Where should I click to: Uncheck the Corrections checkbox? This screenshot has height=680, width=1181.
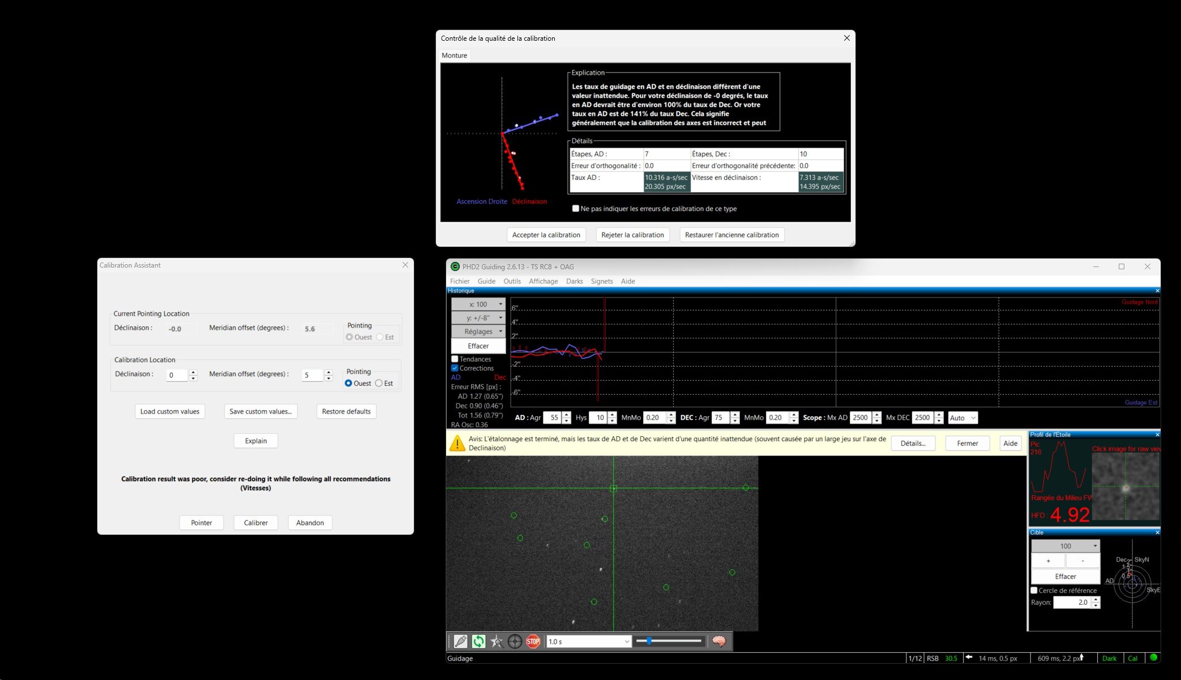[455, 368]
